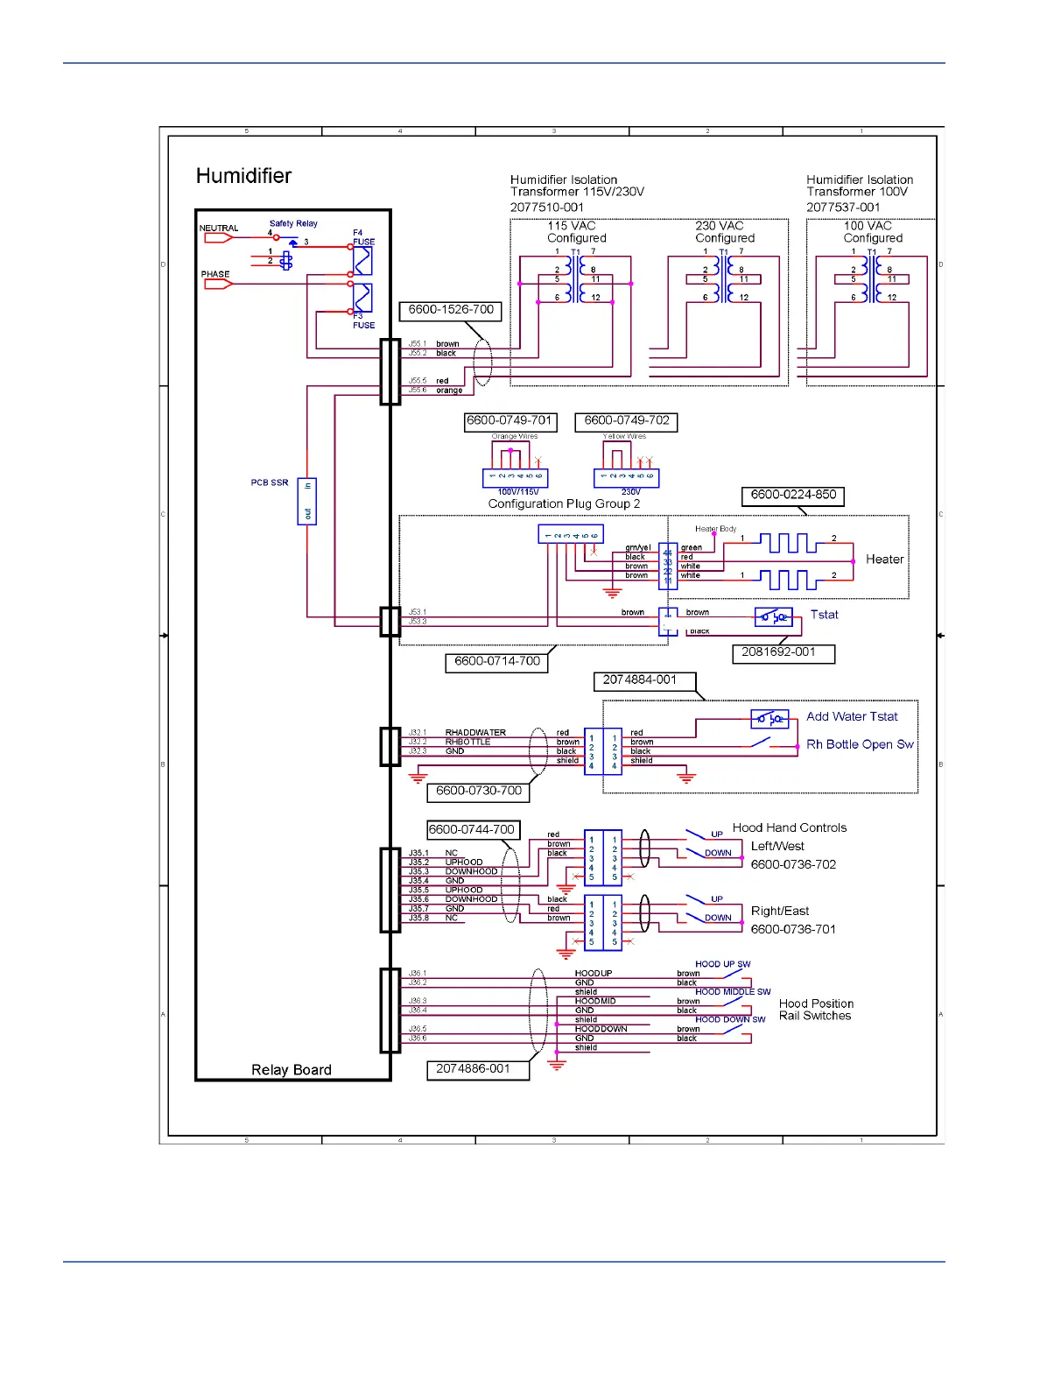The width and height of the screenshot is (1040, 1387).
Task: Click the F3 fuse symbol
Action: click(x=362, y=298)
